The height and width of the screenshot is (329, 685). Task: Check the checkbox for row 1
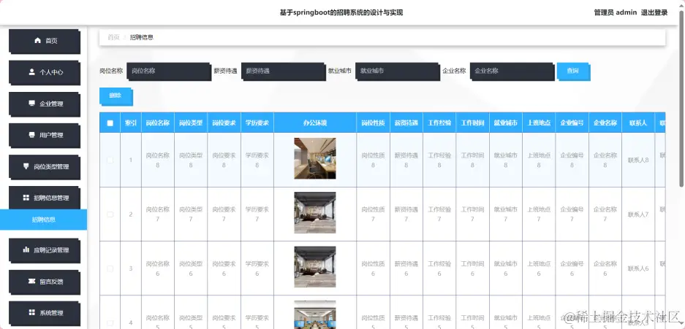point(110,160)
